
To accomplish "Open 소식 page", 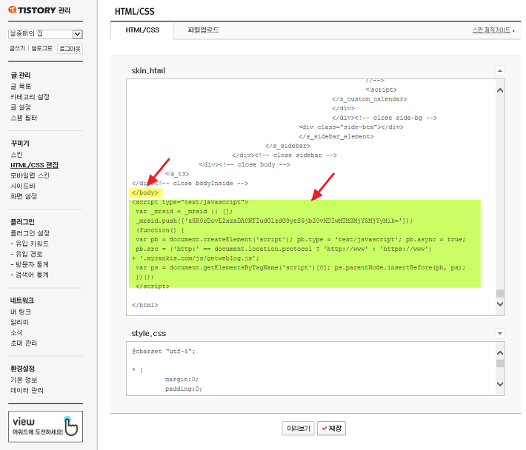I will pyautogui.click(x=16, y=332).
